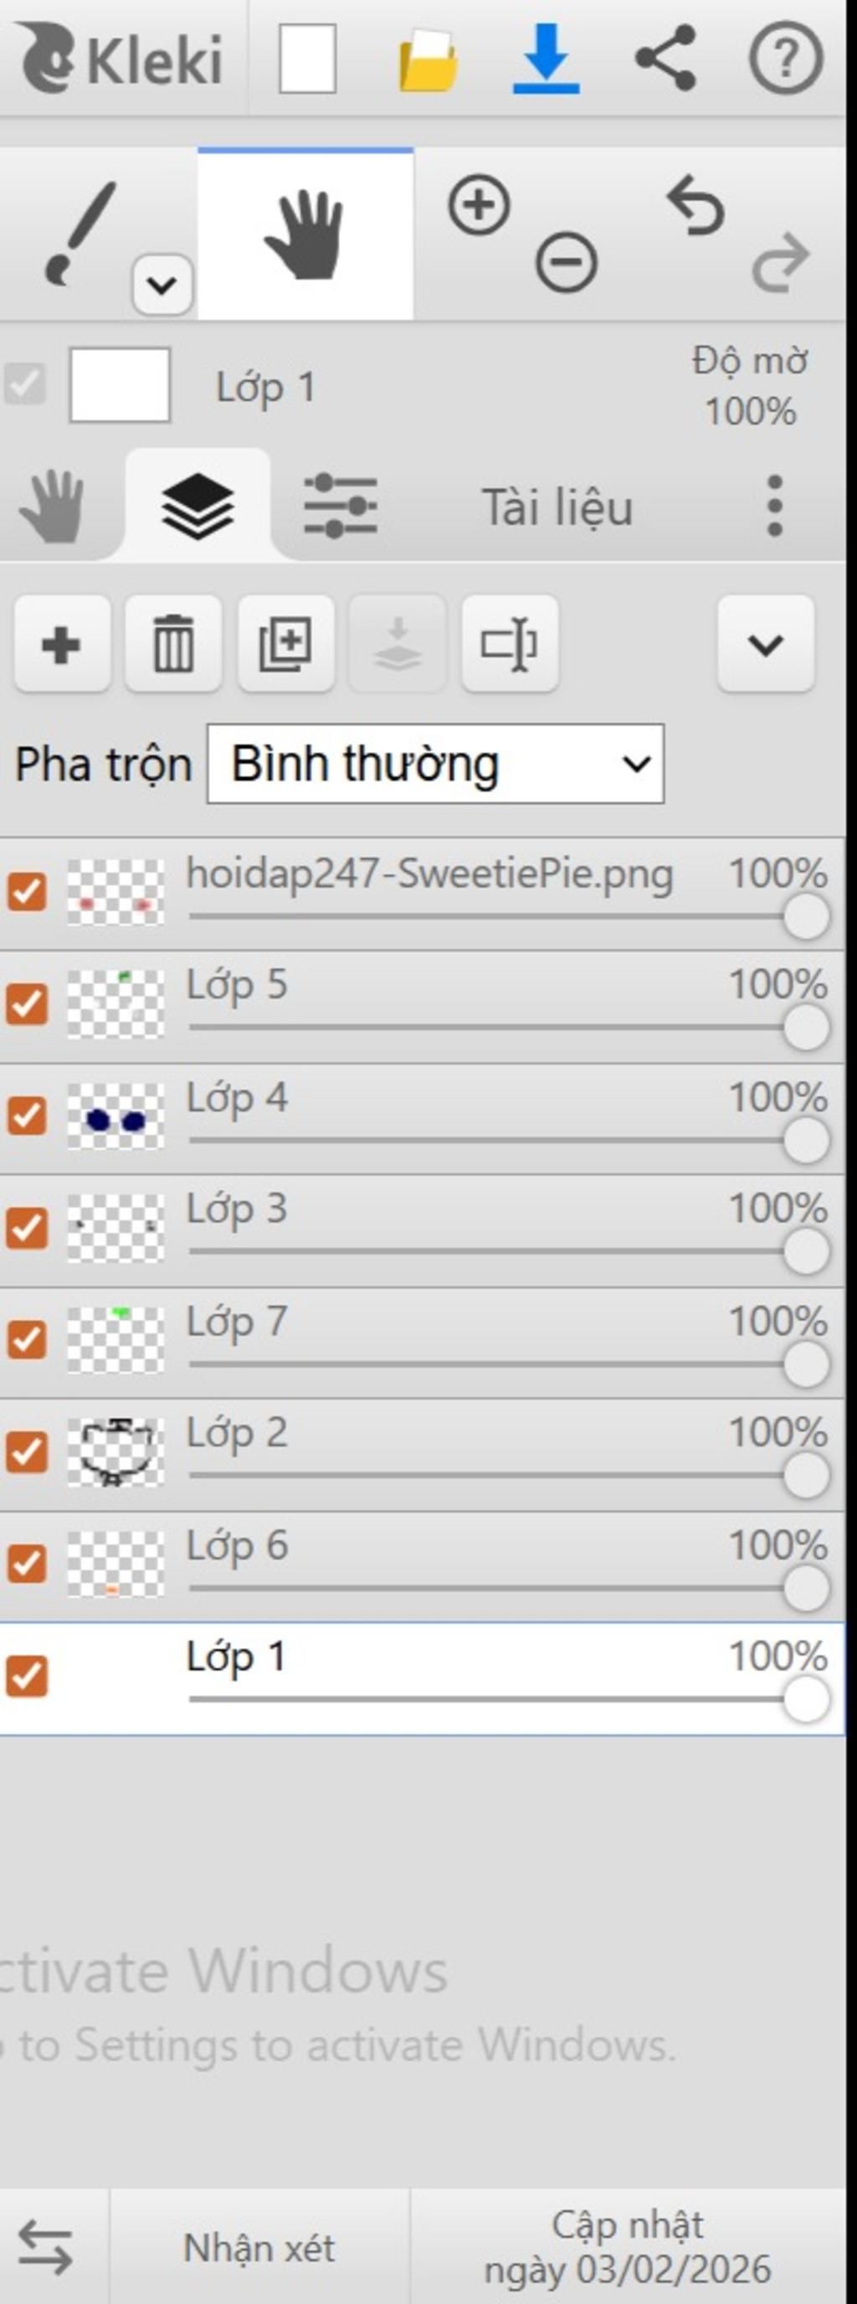Toggle visibility of Lớp 4 layer
857x2304 pixels.
(27, 1116)
